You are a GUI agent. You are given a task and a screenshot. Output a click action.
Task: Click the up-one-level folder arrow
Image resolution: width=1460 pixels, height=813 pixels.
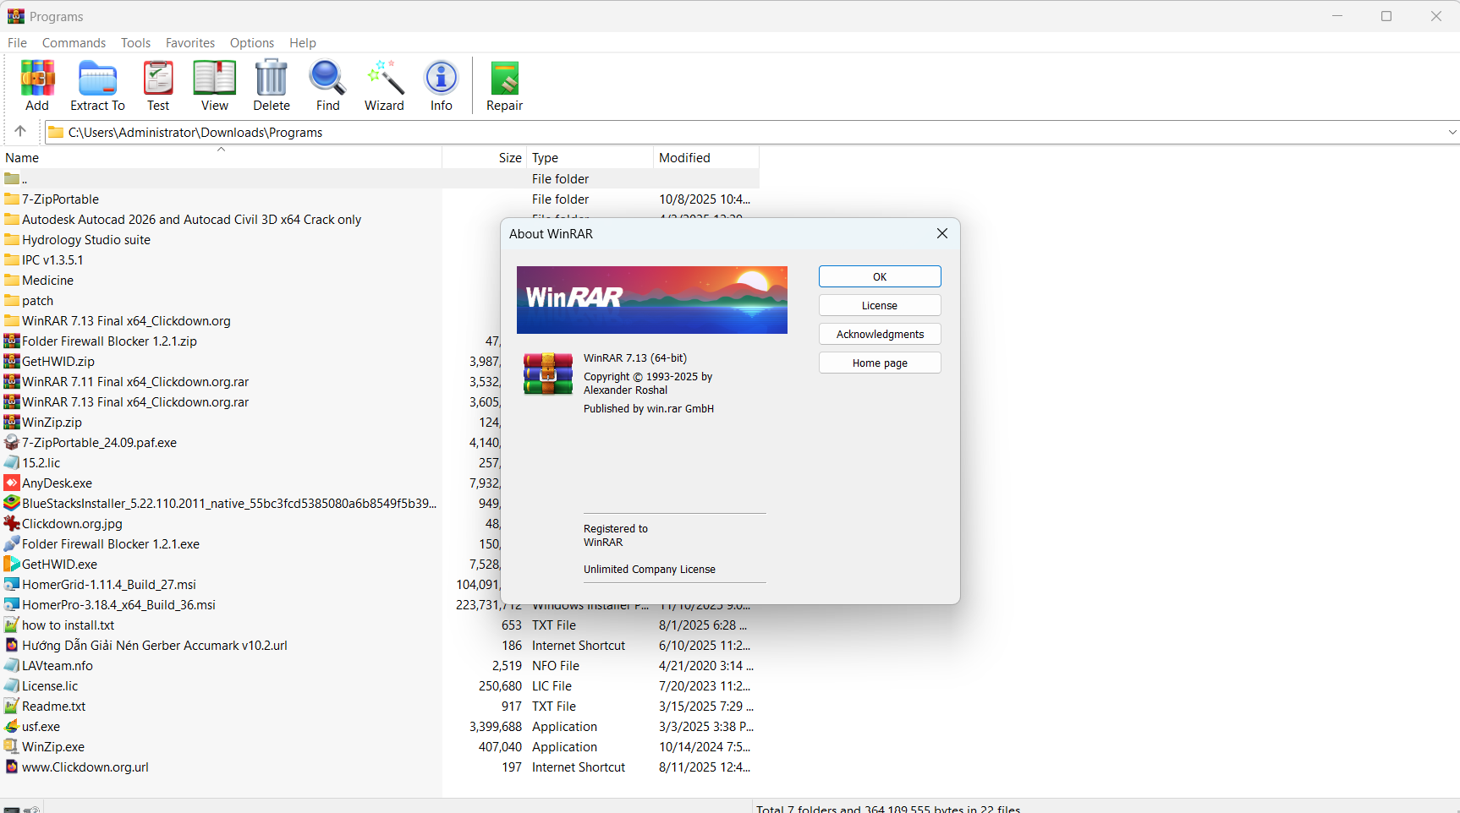[20, 132]
